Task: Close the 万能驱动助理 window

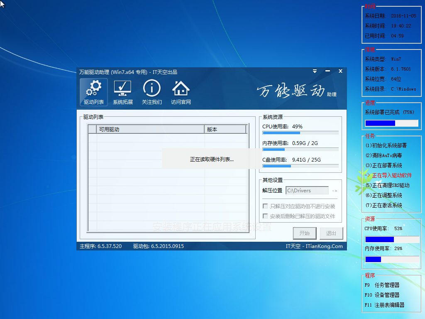Action: point(340,71)
